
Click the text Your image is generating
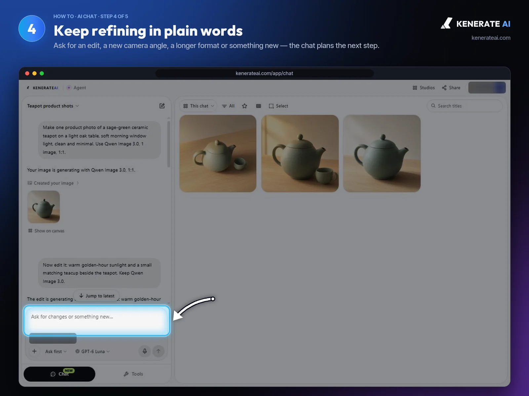[x=81, y=170]
